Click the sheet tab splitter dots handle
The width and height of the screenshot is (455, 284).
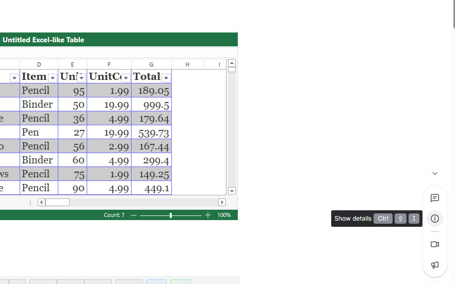pos(30,203)
